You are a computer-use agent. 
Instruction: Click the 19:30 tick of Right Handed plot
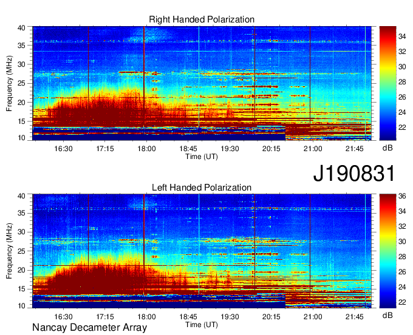(230, 149)
